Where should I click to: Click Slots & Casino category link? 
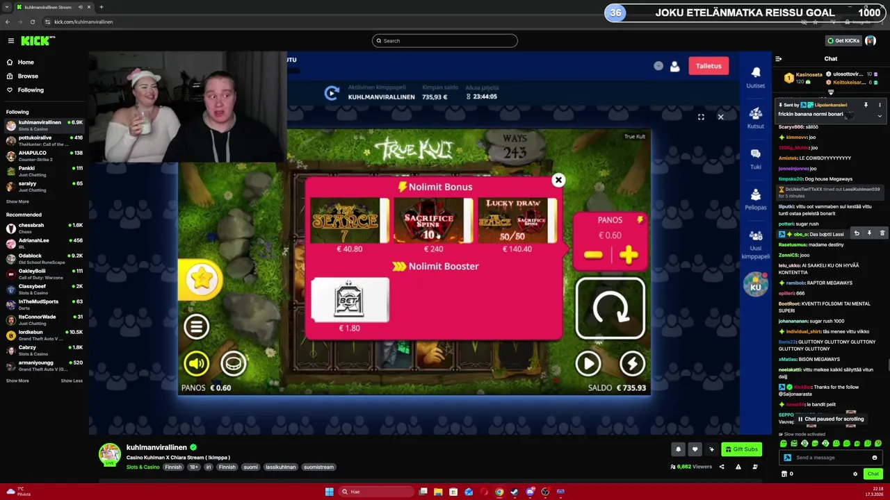[x=143, y=467]
